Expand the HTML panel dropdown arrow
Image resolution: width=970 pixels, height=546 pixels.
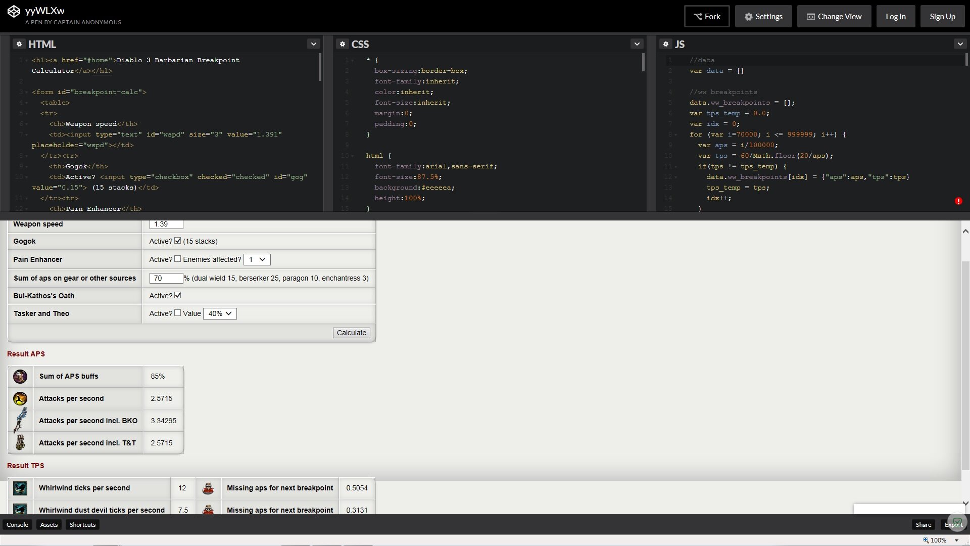point(314,44)
